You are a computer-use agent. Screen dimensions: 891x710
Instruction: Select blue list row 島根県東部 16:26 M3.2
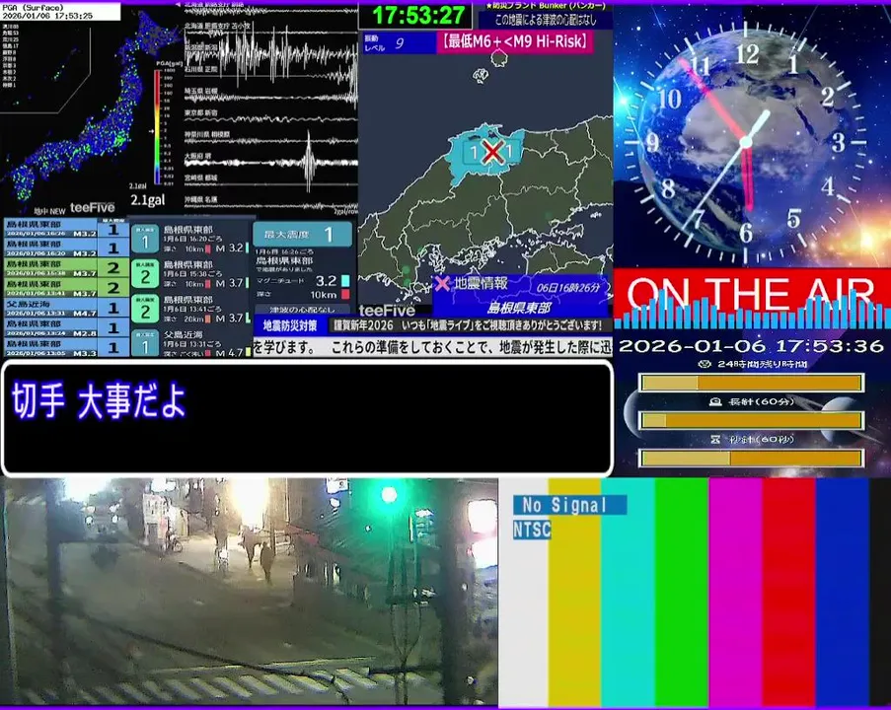pyautogui.click(x=66, y=229)
